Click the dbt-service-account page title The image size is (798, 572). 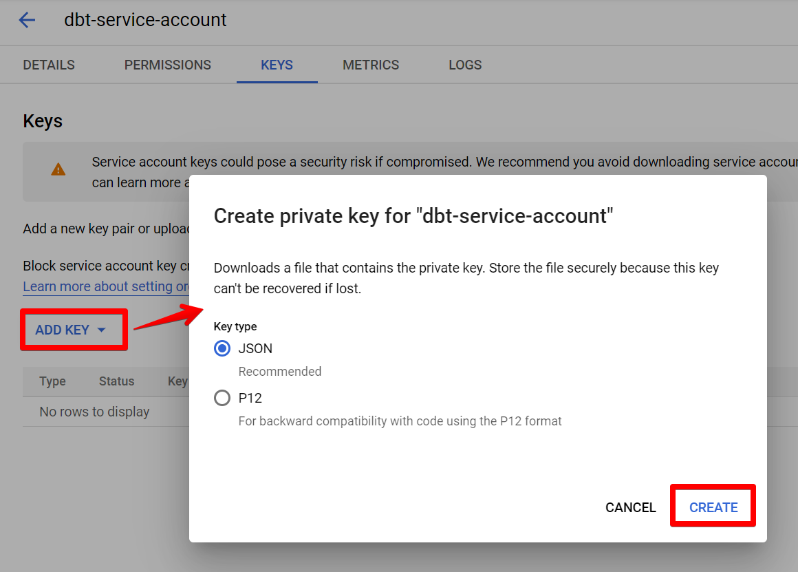[x=145, y=20]
